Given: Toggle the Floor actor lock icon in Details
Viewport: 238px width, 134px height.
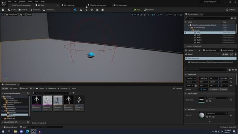Looking at the screenshot, I should tap(235, 54).
